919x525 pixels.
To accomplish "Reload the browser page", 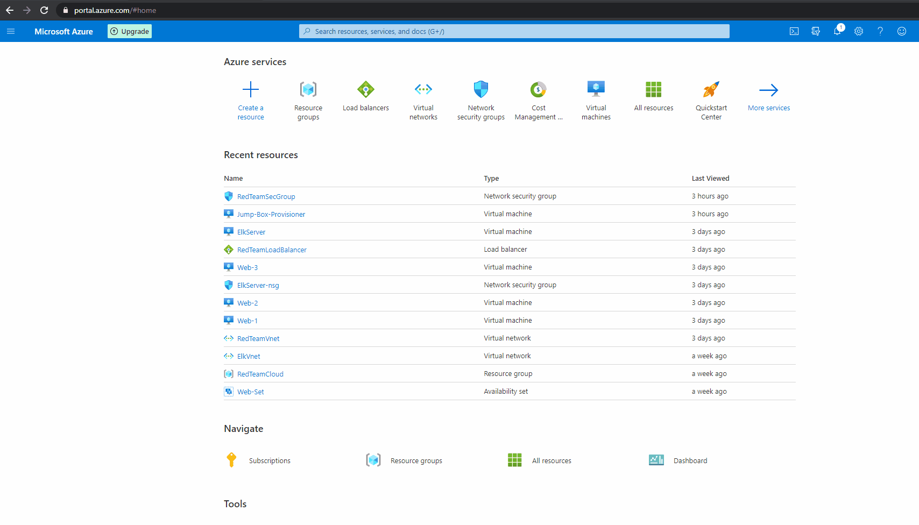I will point(44,10).
